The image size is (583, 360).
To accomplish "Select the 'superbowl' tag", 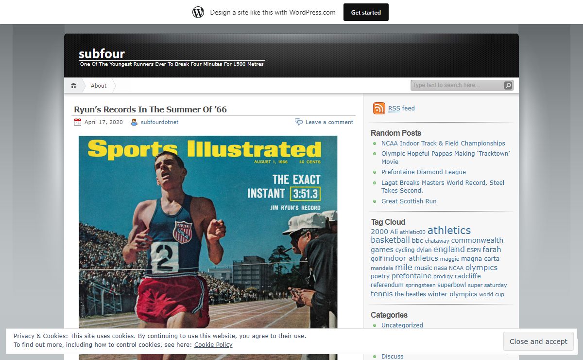I will 452,285.
